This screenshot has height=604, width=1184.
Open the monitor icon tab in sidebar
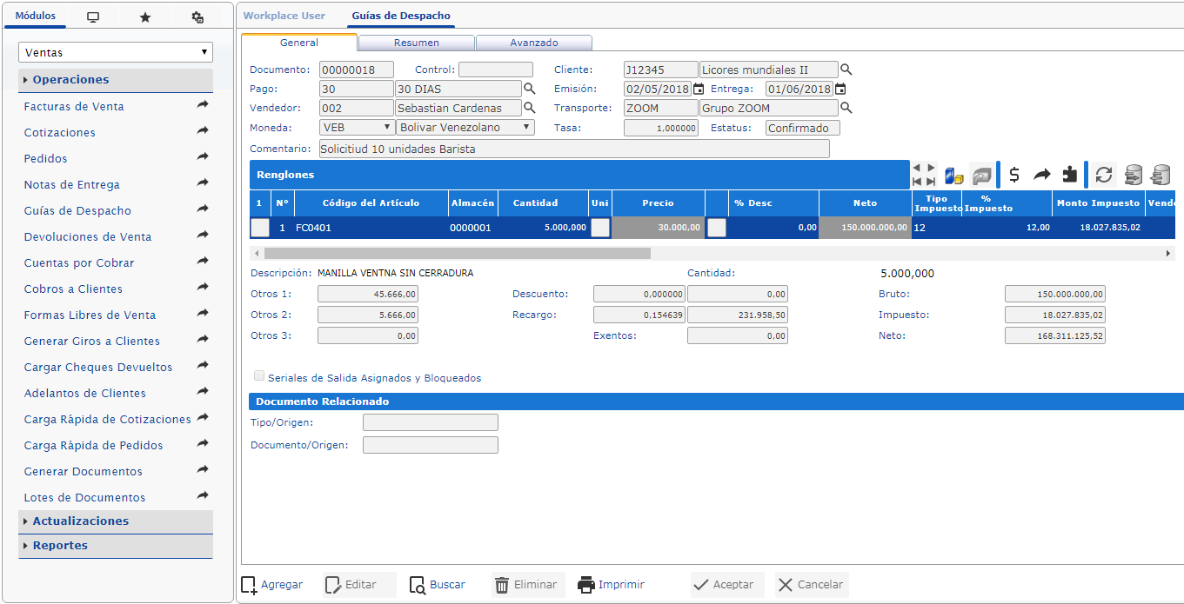[x=93, y=17]
